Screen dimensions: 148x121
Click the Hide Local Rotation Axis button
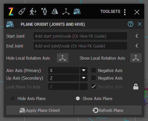pyautogui.click(x=62, y=58)
